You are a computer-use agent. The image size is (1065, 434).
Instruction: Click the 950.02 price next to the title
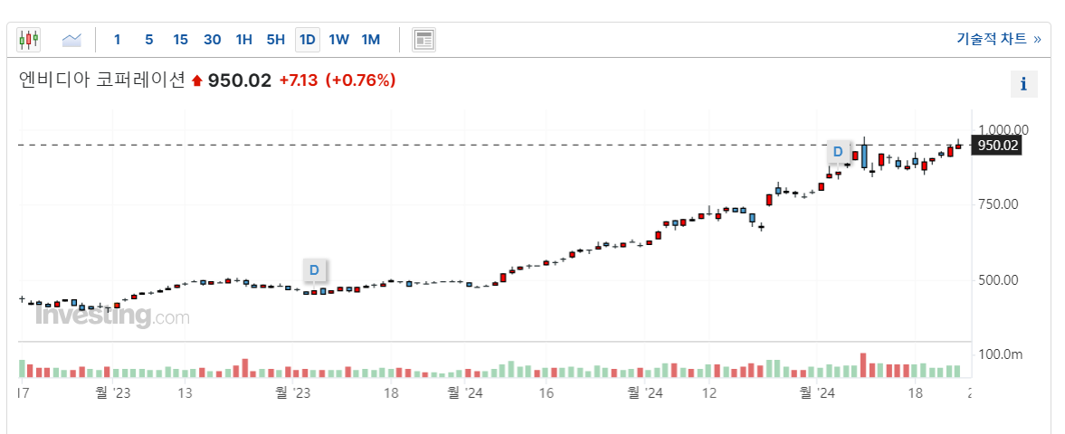click(239, 80)
